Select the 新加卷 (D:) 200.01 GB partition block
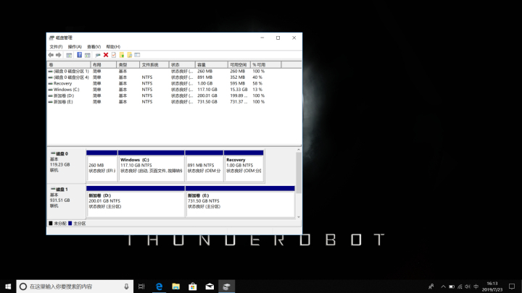 [136, 201]
